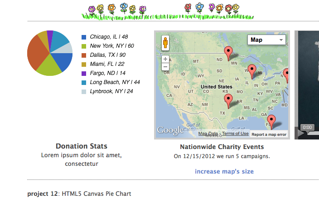Click the New York, NY legend label
319x204 pixels.
click(x=111, y=46)
